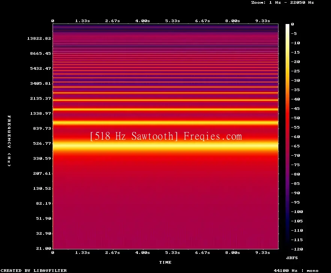Viewport: 331px width, 273px height.
Task: Click the -20 dBFS scale label
Action: click(295, 62)
